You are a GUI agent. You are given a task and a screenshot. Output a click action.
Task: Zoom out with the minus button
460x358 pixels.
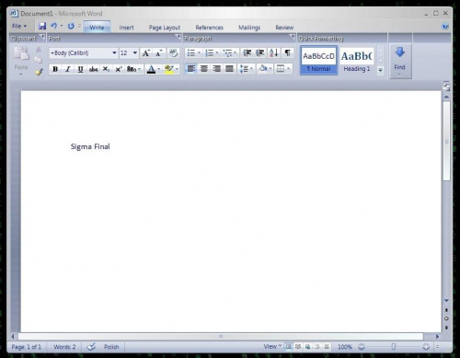[x=362, y=347]
